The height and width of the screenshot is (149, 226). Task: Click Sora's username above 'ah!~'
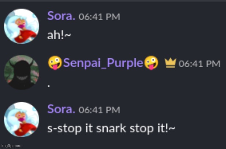pyautogui.click(x=61, y=16)
